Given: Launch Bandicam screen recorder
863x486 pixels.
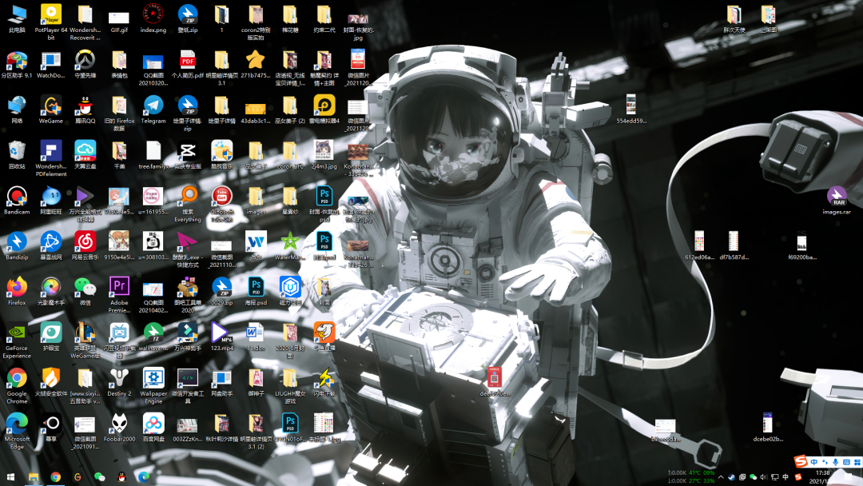Looking at the screenshot, I should (x=17, y=201).
